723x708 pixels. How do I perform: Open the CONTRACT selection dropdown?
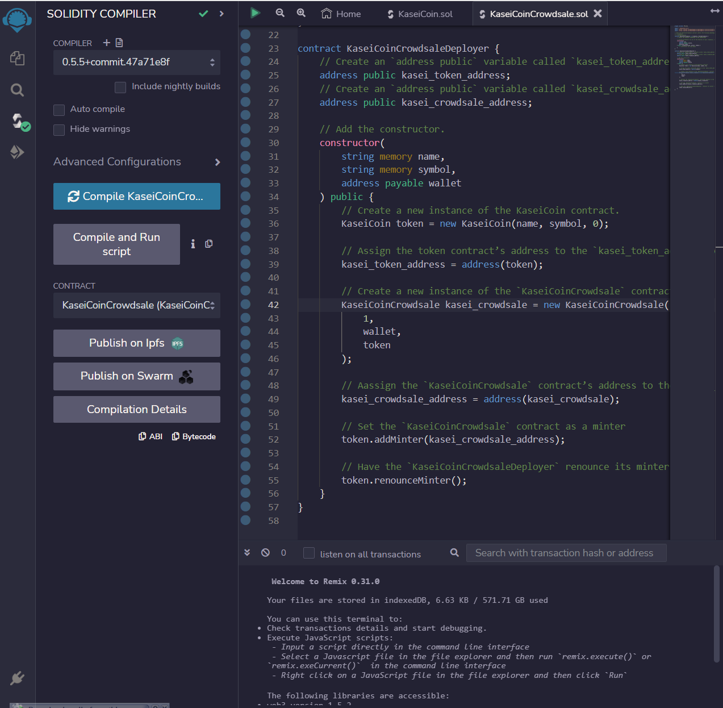tap(137, 305)
